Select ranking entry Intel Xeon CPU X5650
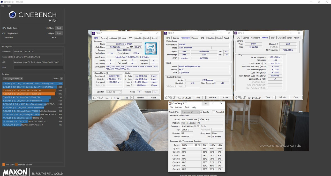The image size is (331, 176). point(33,125)
